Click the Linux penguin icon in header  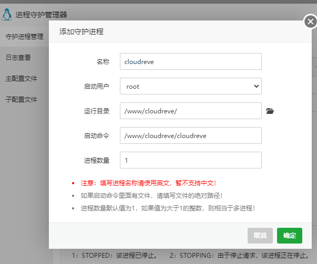pos(7,15)
